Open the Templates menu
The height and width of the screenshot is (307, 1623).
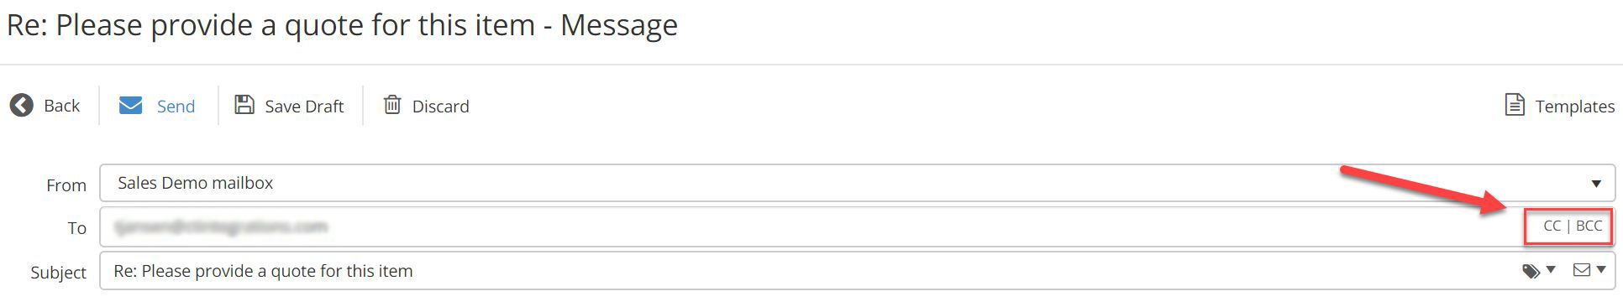click(x=1559, y=106)
